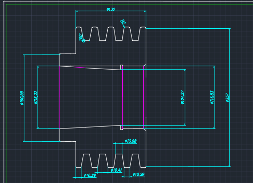Pick the small circle at the 100° vertex
The image size is (253, 183).
(x=84, y=41)
